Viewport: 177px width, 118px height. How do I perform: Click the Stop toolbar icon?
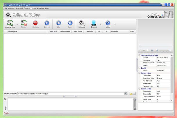click(59, 23)
